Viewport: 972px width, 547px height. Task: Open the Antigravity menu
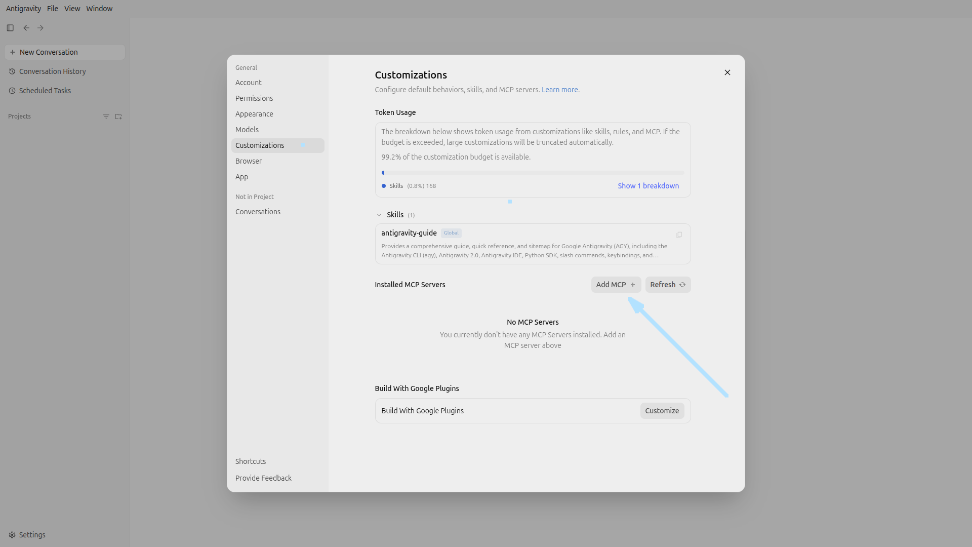[23, 9]
